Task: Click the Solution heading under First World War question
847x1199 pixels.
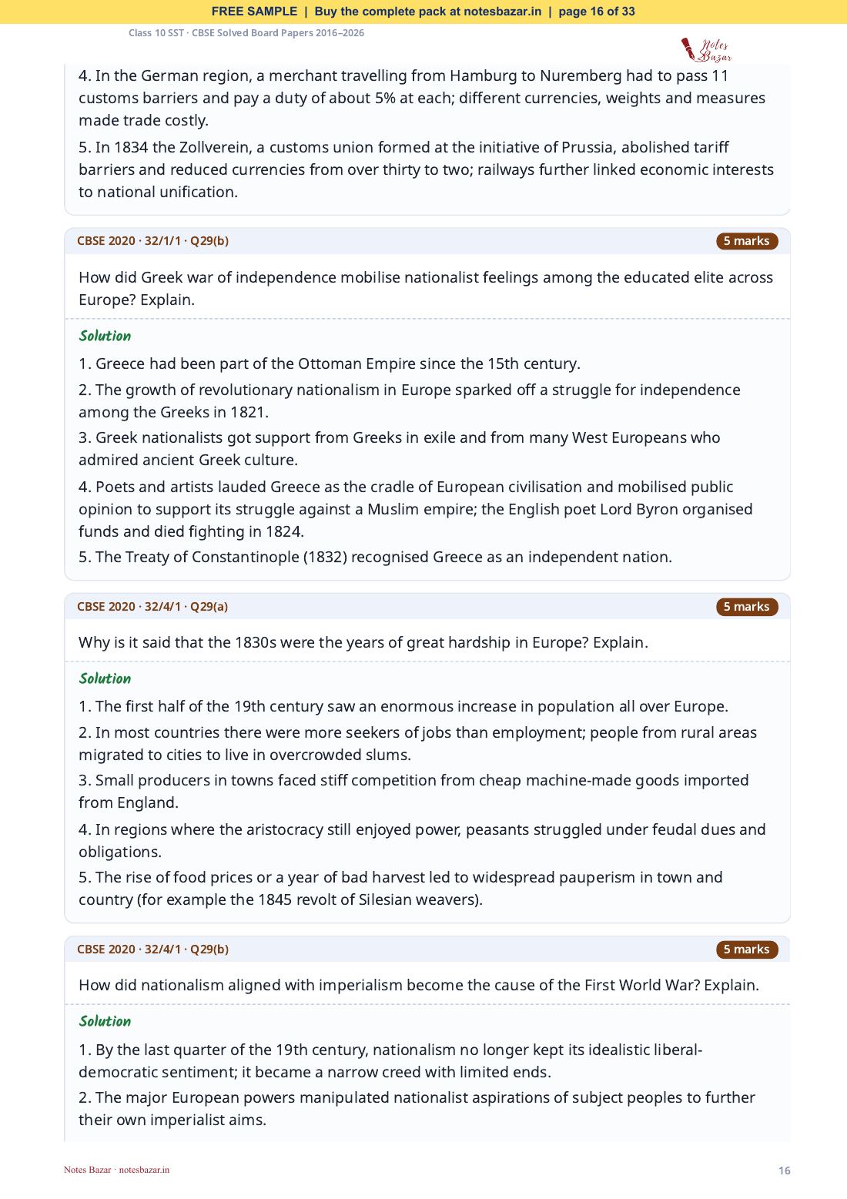Action: (105, 1021)
